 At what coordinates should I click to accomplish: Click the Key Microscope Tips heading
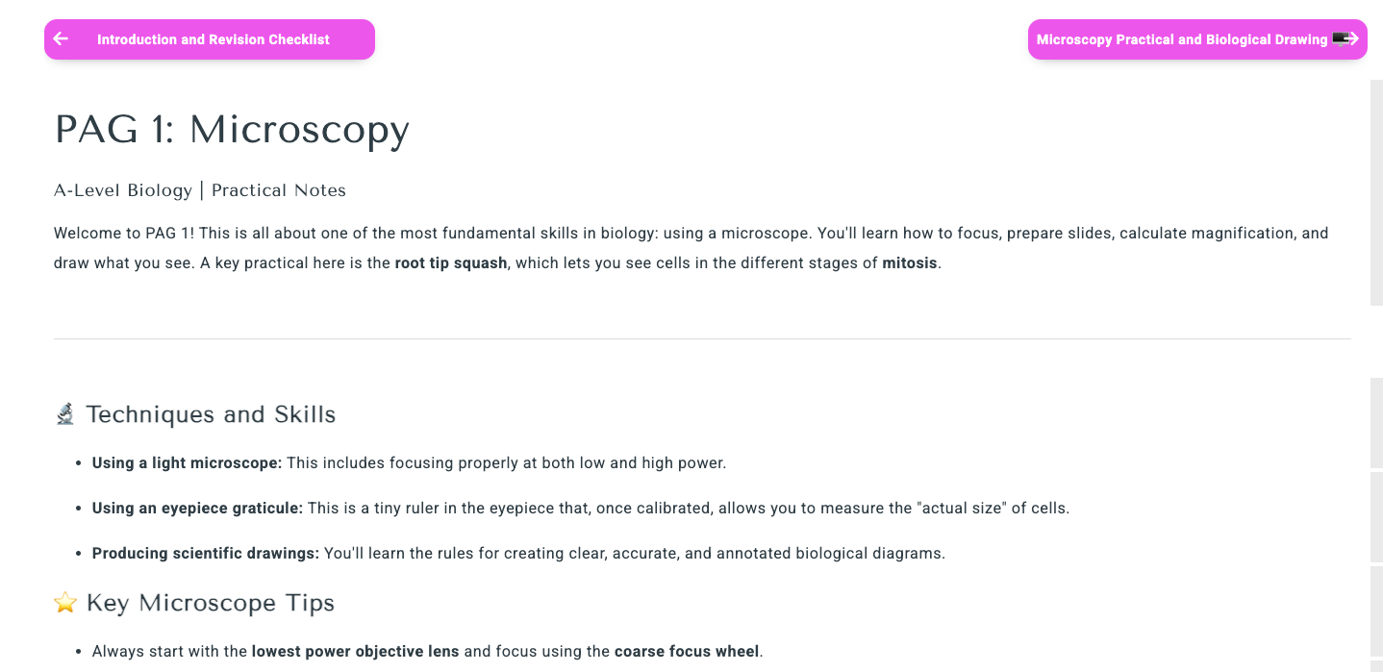211,603
